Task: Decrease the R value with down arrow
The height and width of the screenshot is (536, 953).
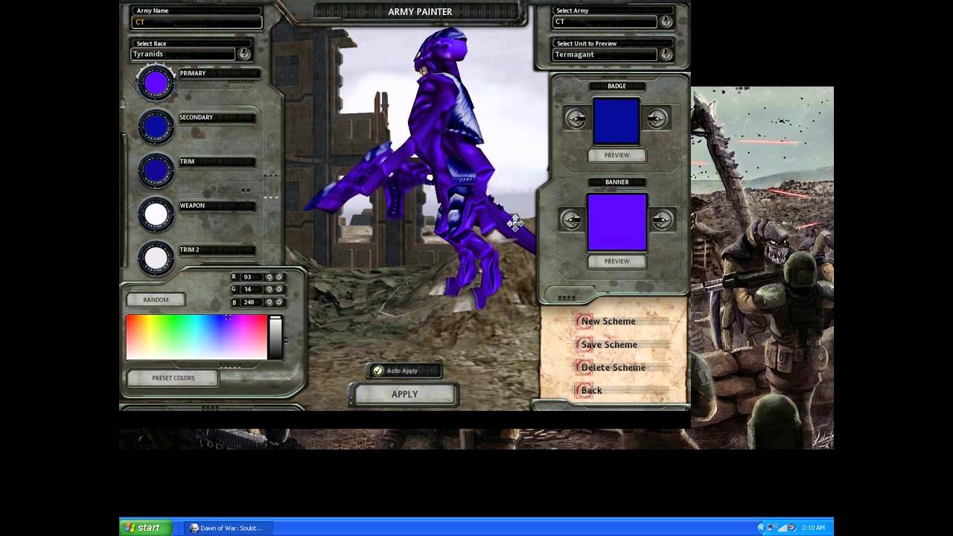Action: click(x=279, y=277)
